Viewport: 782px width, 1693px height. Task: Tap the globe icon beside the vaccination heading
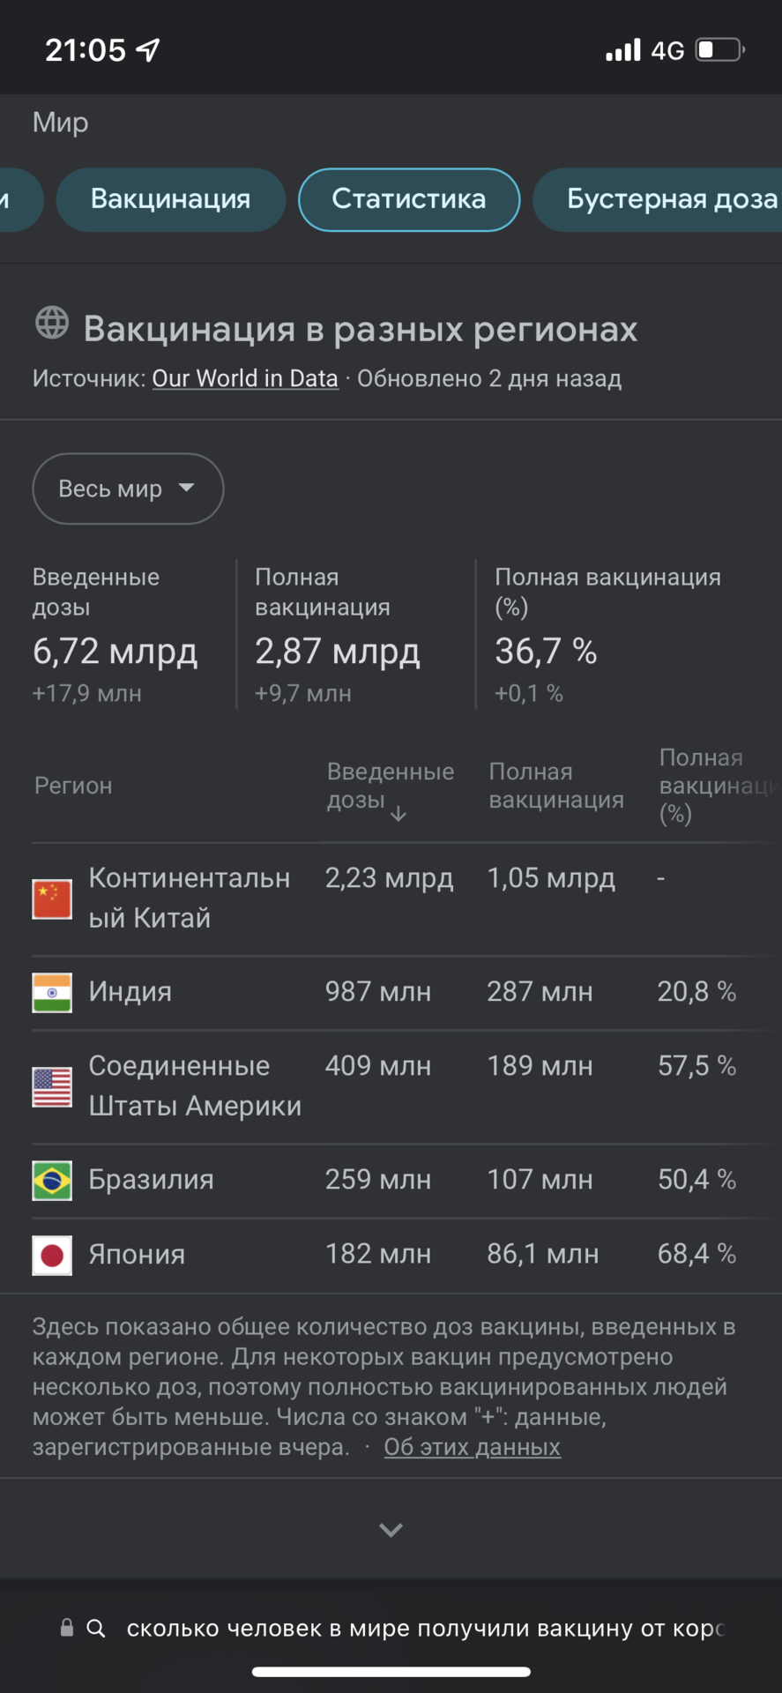click(51, 323)
